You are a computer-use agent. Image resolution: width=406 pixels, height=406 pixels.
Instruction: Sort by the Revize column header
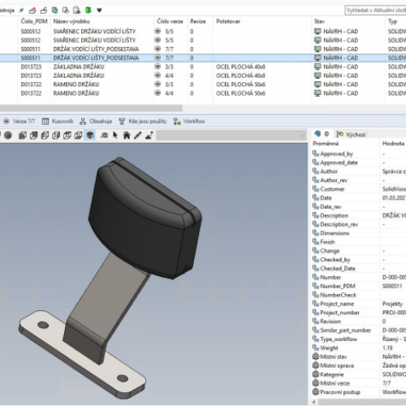tap(198, 21)
